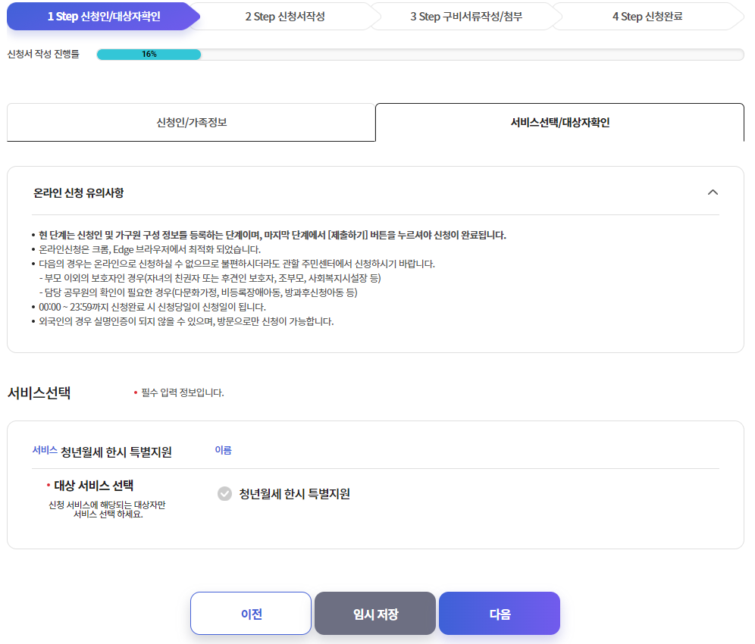The height and width of the screenshot is (644, 755).
Task: Select the 서비스 label text
Action: [43, 451]
